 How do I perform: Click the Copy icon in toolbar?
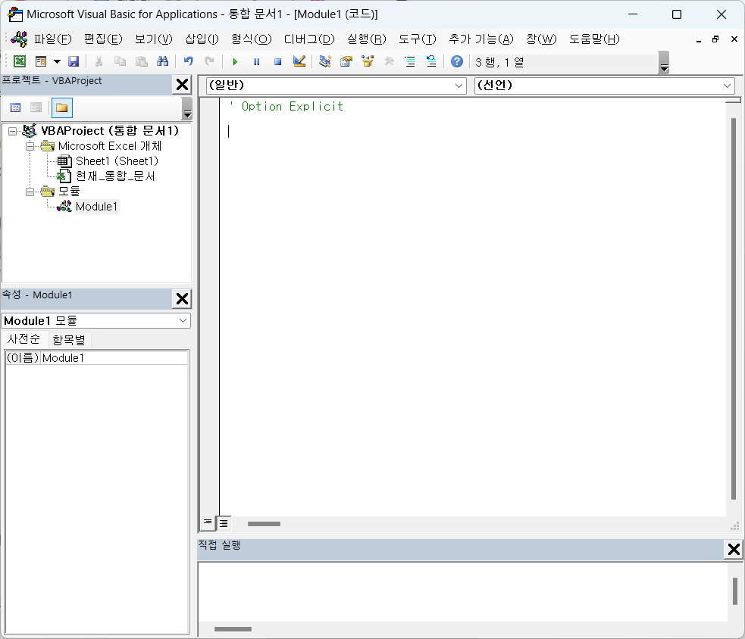pos(120,61)
